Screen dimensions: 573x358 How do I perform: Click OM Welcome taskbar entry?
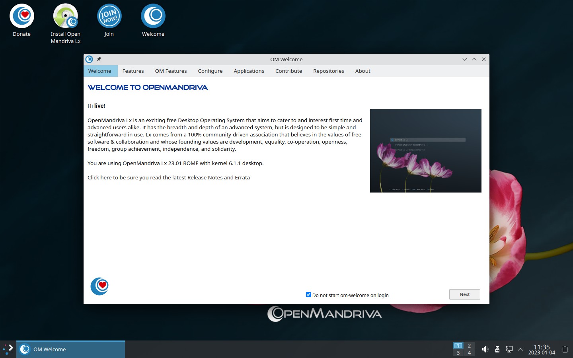(x=70, y=349)
